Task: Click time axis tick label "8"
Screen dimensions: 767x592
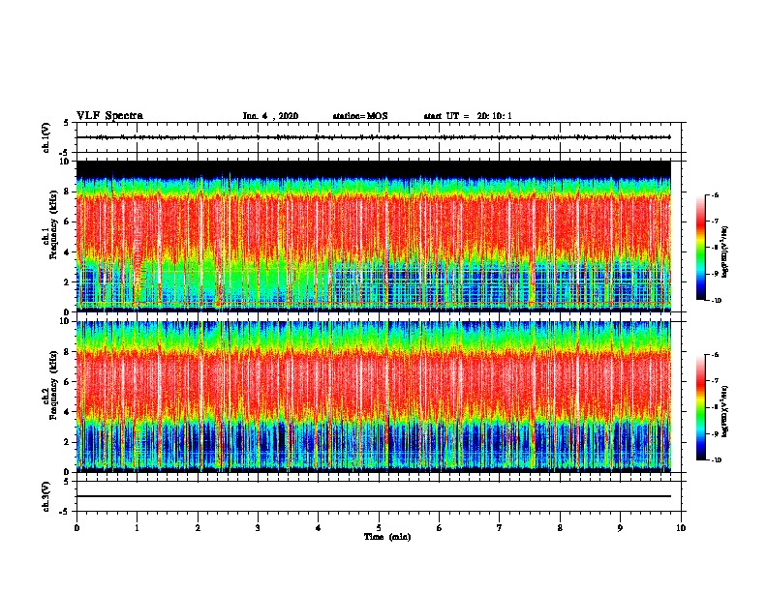Action: 560,528
